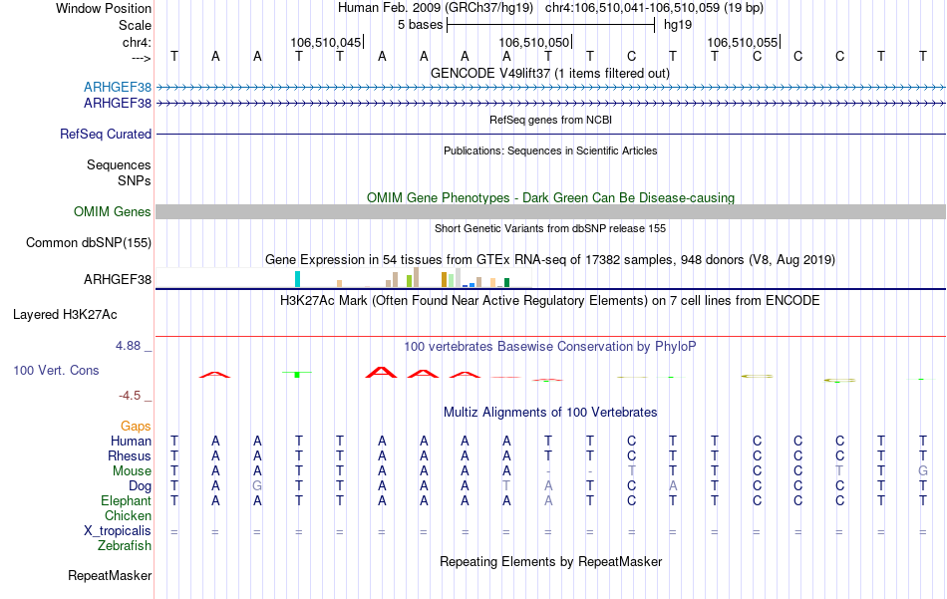The width and height of the screenshot is (947, 599).
Task: Select the Elephant species label
Action: (x=127, y=501)
